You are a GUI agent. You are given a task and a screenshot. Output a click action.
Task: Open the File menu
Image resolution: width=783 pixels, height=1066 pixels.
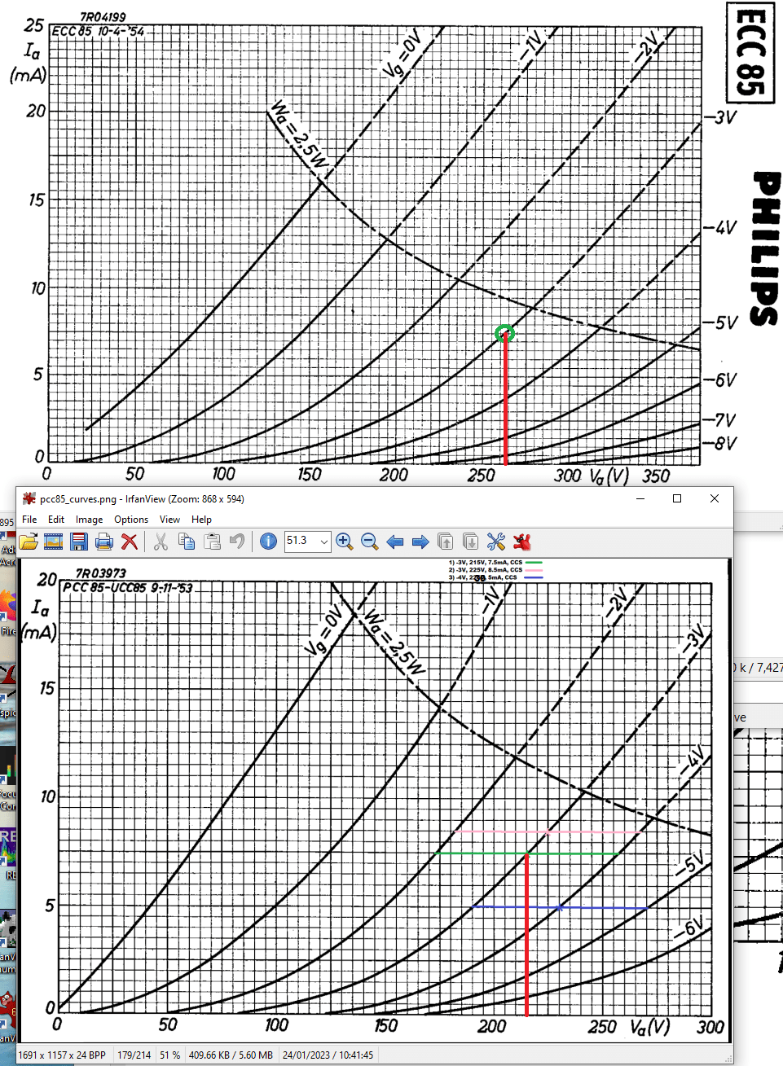[x=29, y=520]
